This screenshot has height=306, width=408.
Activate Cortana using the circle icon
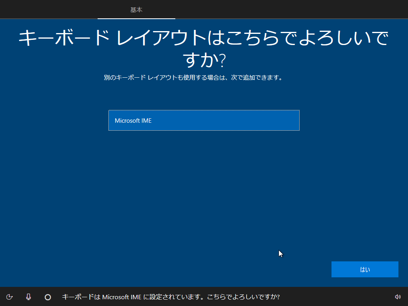point(47,297)
